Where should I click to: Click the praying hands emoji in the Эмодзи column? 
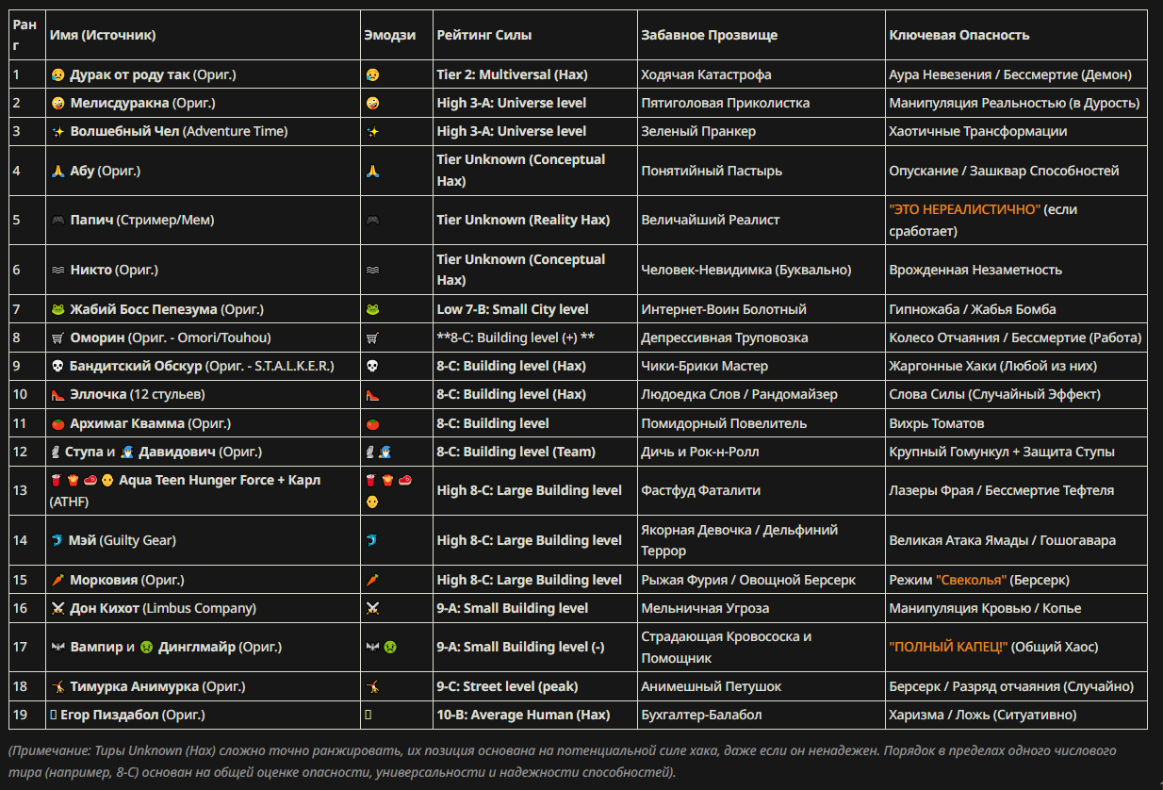tap(372, 171)
